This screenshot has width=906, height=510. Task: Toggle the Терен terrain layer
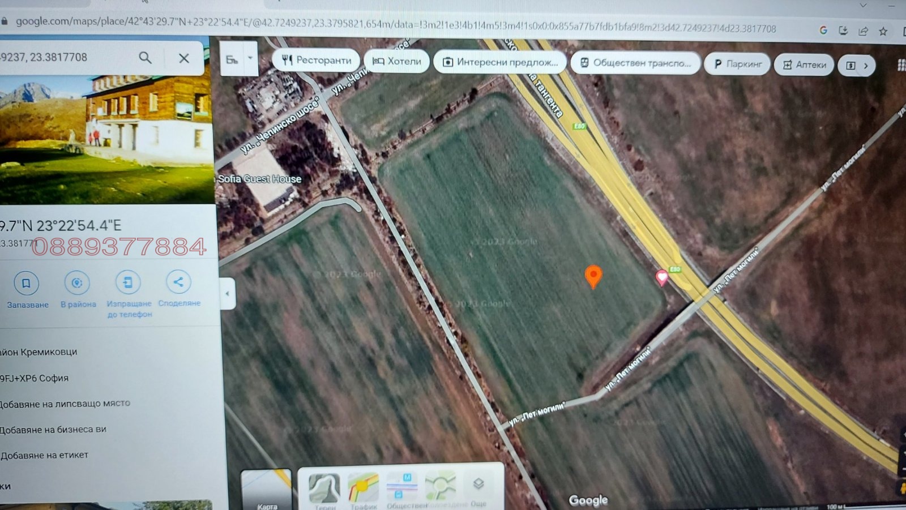tap(324, 488)
